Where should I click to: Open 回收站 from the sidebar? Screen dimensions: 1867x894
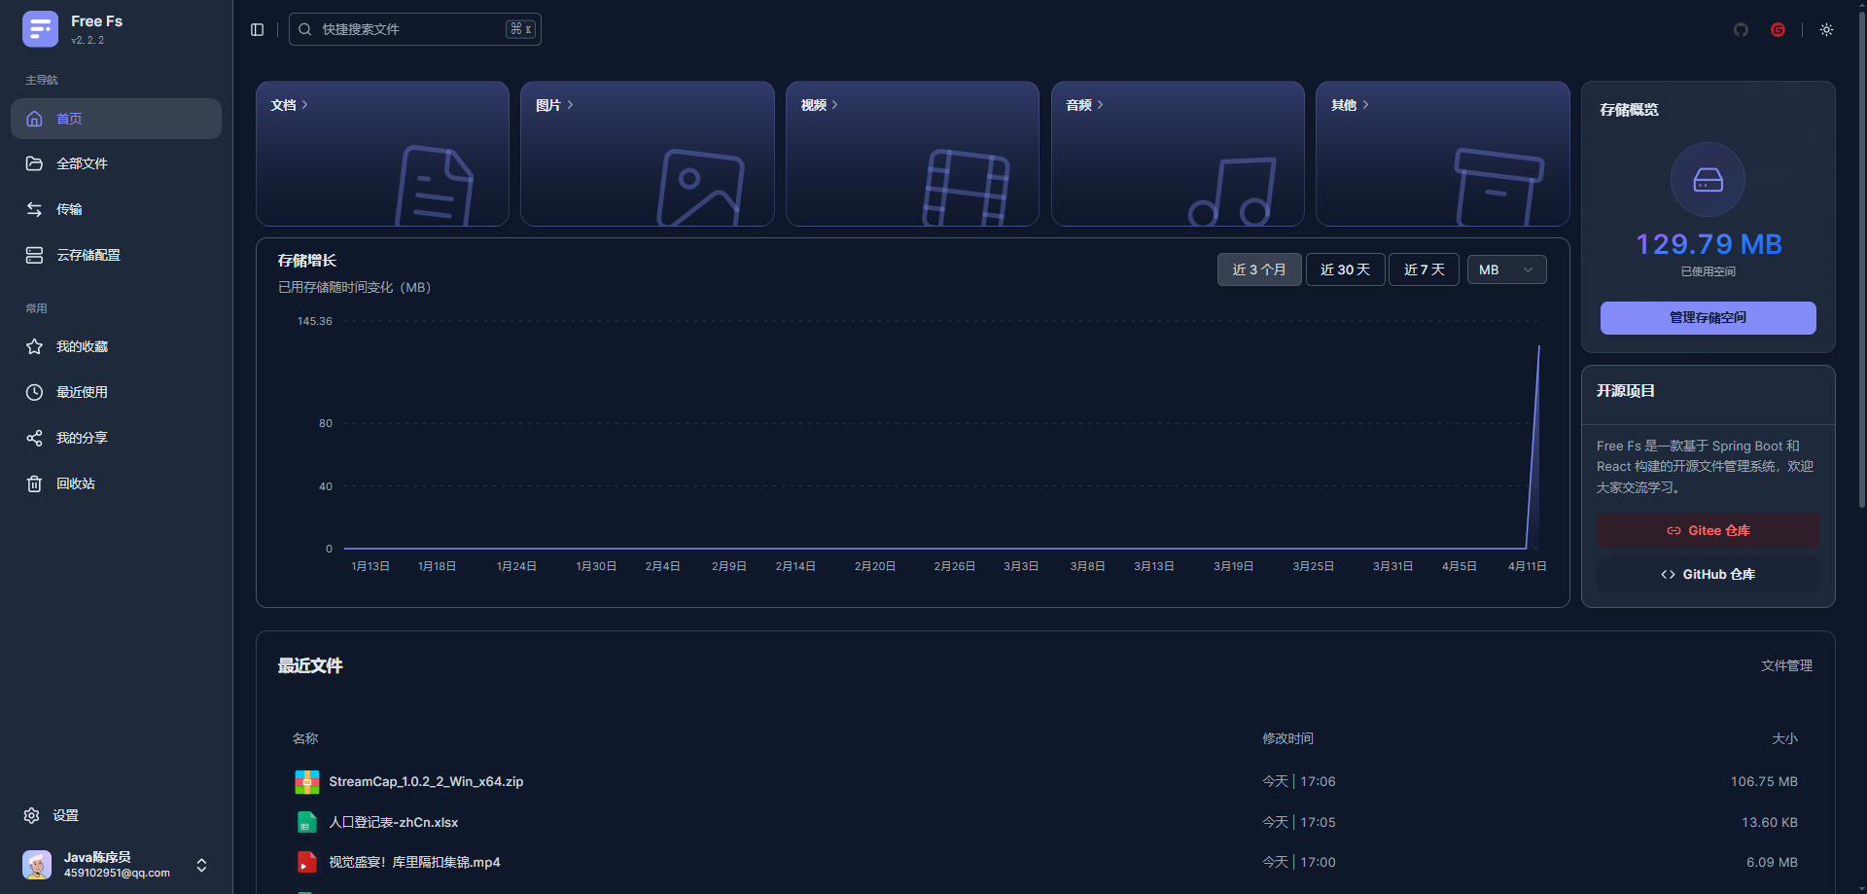pyautogui.click(x=75, y=483)
